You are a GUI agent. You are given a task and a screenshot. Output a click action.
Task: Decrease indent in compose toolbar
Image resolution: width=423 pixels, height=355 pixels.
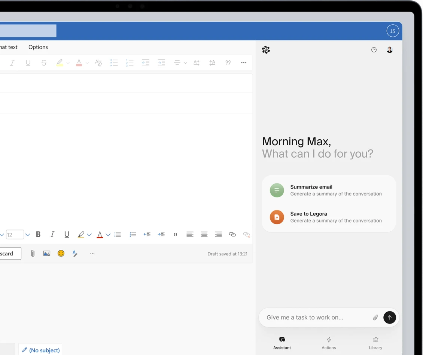pyautogui.click(x=147, y=234)
